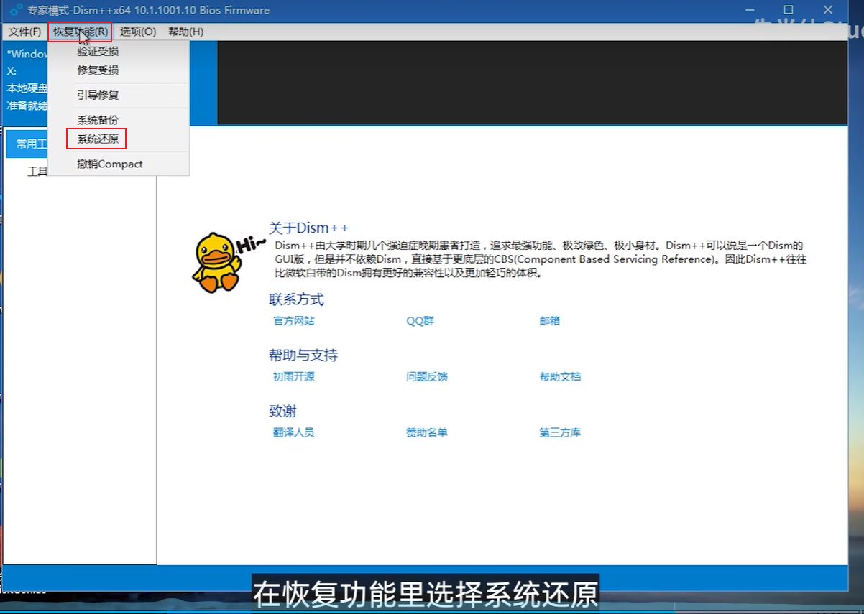Open the 问题反馈 link

coord(426,376)
